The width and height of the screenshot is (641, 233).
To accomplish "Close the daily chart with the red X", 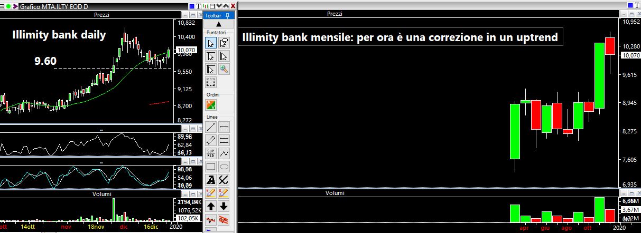I will point(233,6).
